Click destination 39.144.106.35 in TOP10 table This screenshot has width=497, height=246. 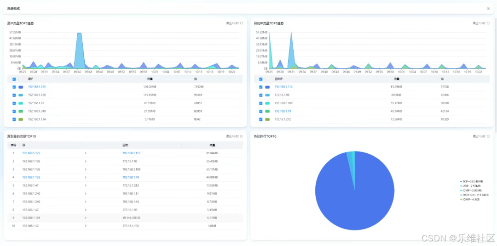point(131,218)
